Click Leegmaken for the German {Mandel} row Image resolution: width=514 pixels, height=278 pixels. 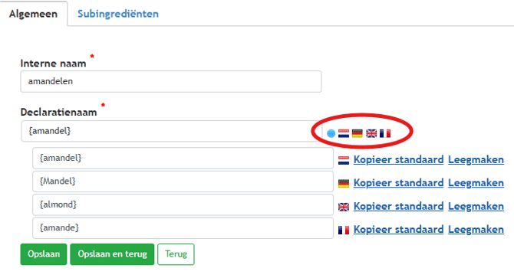[476, 183]
